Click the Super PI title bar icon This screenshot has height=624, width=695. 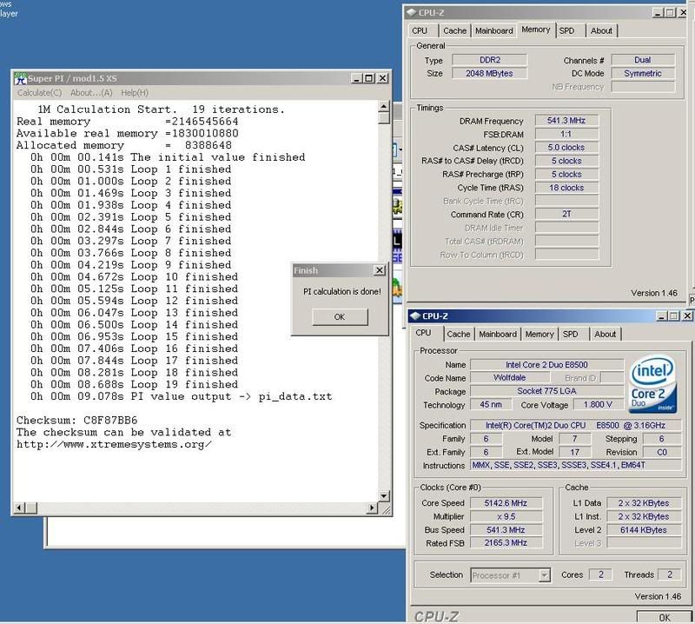click(21, 78)
